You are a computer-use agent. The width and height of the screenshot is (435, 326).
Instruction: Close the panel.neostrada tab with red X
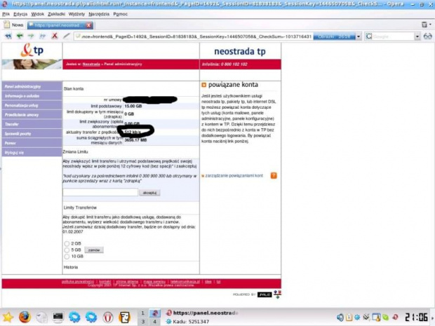pyautogui.click(x=89, y=25)
